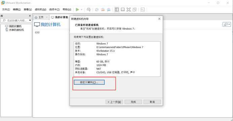Image resolution: width=233 pixels, height=121 pixels.
Task: Open the power options dropdown arrow
Action: click(81, 10)
